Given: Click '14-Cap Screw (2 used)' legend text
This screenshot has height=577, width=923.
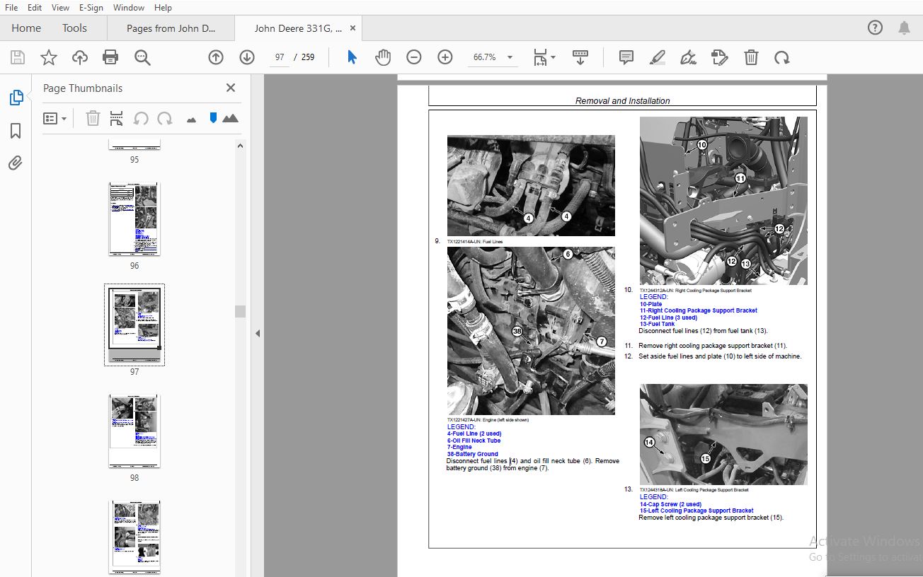Looking at the screenshot, I should pos(670,504).
